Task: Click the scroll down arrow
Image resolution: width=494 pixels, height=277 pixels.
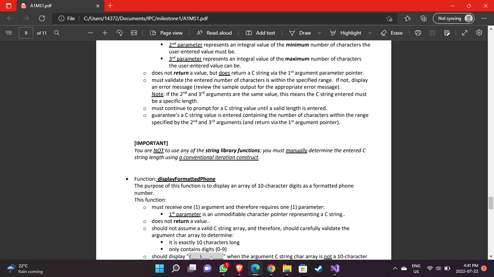Action: (491, 256)
